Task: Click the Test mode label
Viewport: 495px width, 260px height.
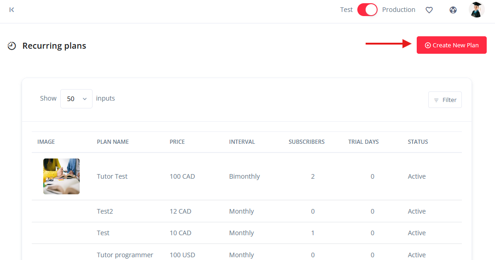Action: pos(346,10)
